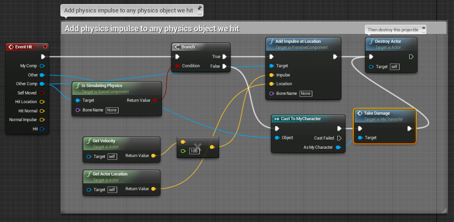This screenshot has height=222, width=454.
Task: Click the comment box resize handle corner
Action: pos(444,211)
